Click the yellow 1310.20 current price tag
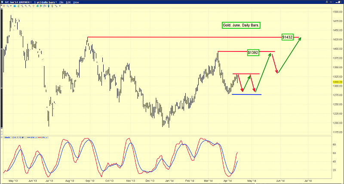Screen dimensions: 344x184 (x=338, y=82)
